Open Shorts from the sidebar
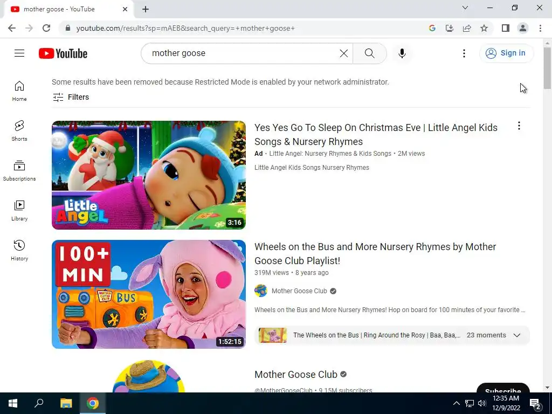 (19, 131)
